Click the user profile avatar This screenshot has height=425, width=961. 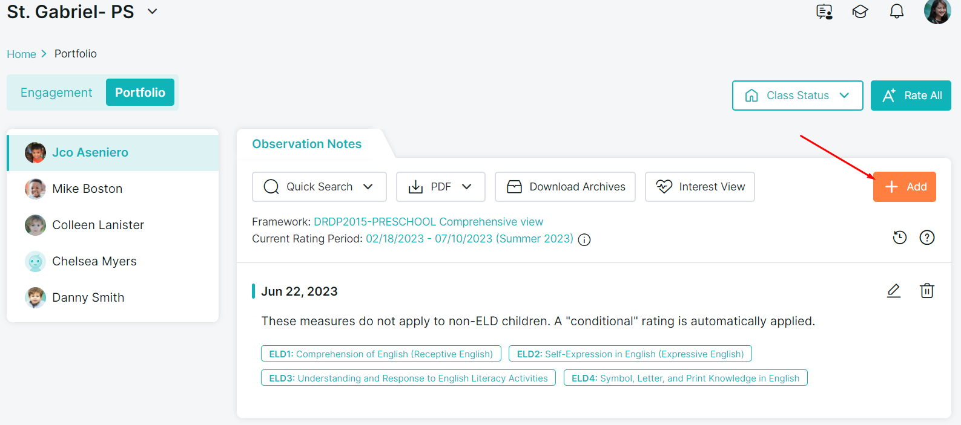tap(937, 11)
